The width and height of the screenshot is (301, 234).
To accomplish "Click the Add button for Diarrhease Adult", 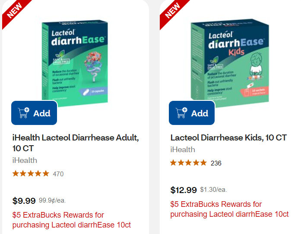I will click(34, 113).
